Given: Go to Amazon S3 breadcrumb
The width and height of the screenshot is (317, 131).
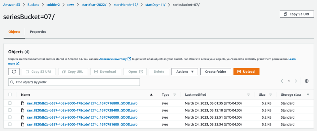Looking at the screenshot, I should (x=11, y=5).
